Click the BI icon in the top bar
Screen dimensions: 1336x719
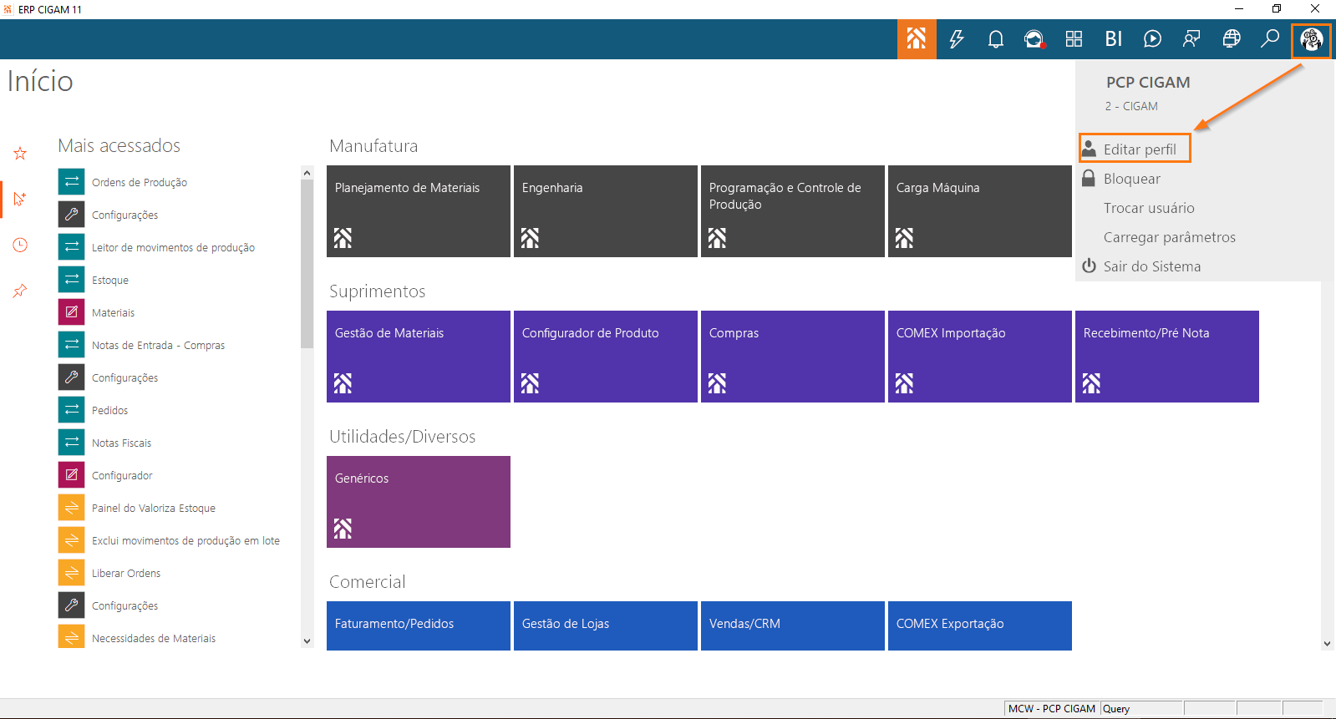point(1113,38)
